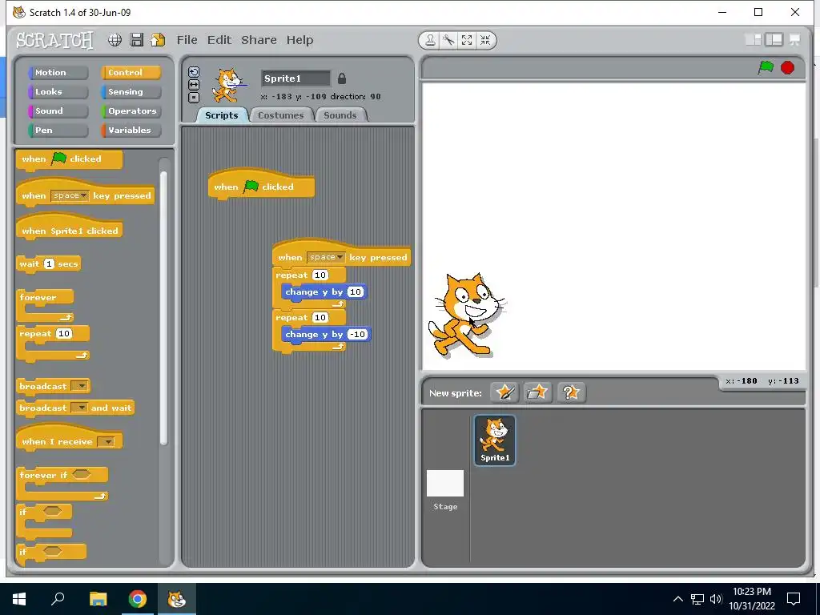The width and height of the screenshot is (820, 615).
Task: Select the delete scissors tool
Action: [448, 40]
